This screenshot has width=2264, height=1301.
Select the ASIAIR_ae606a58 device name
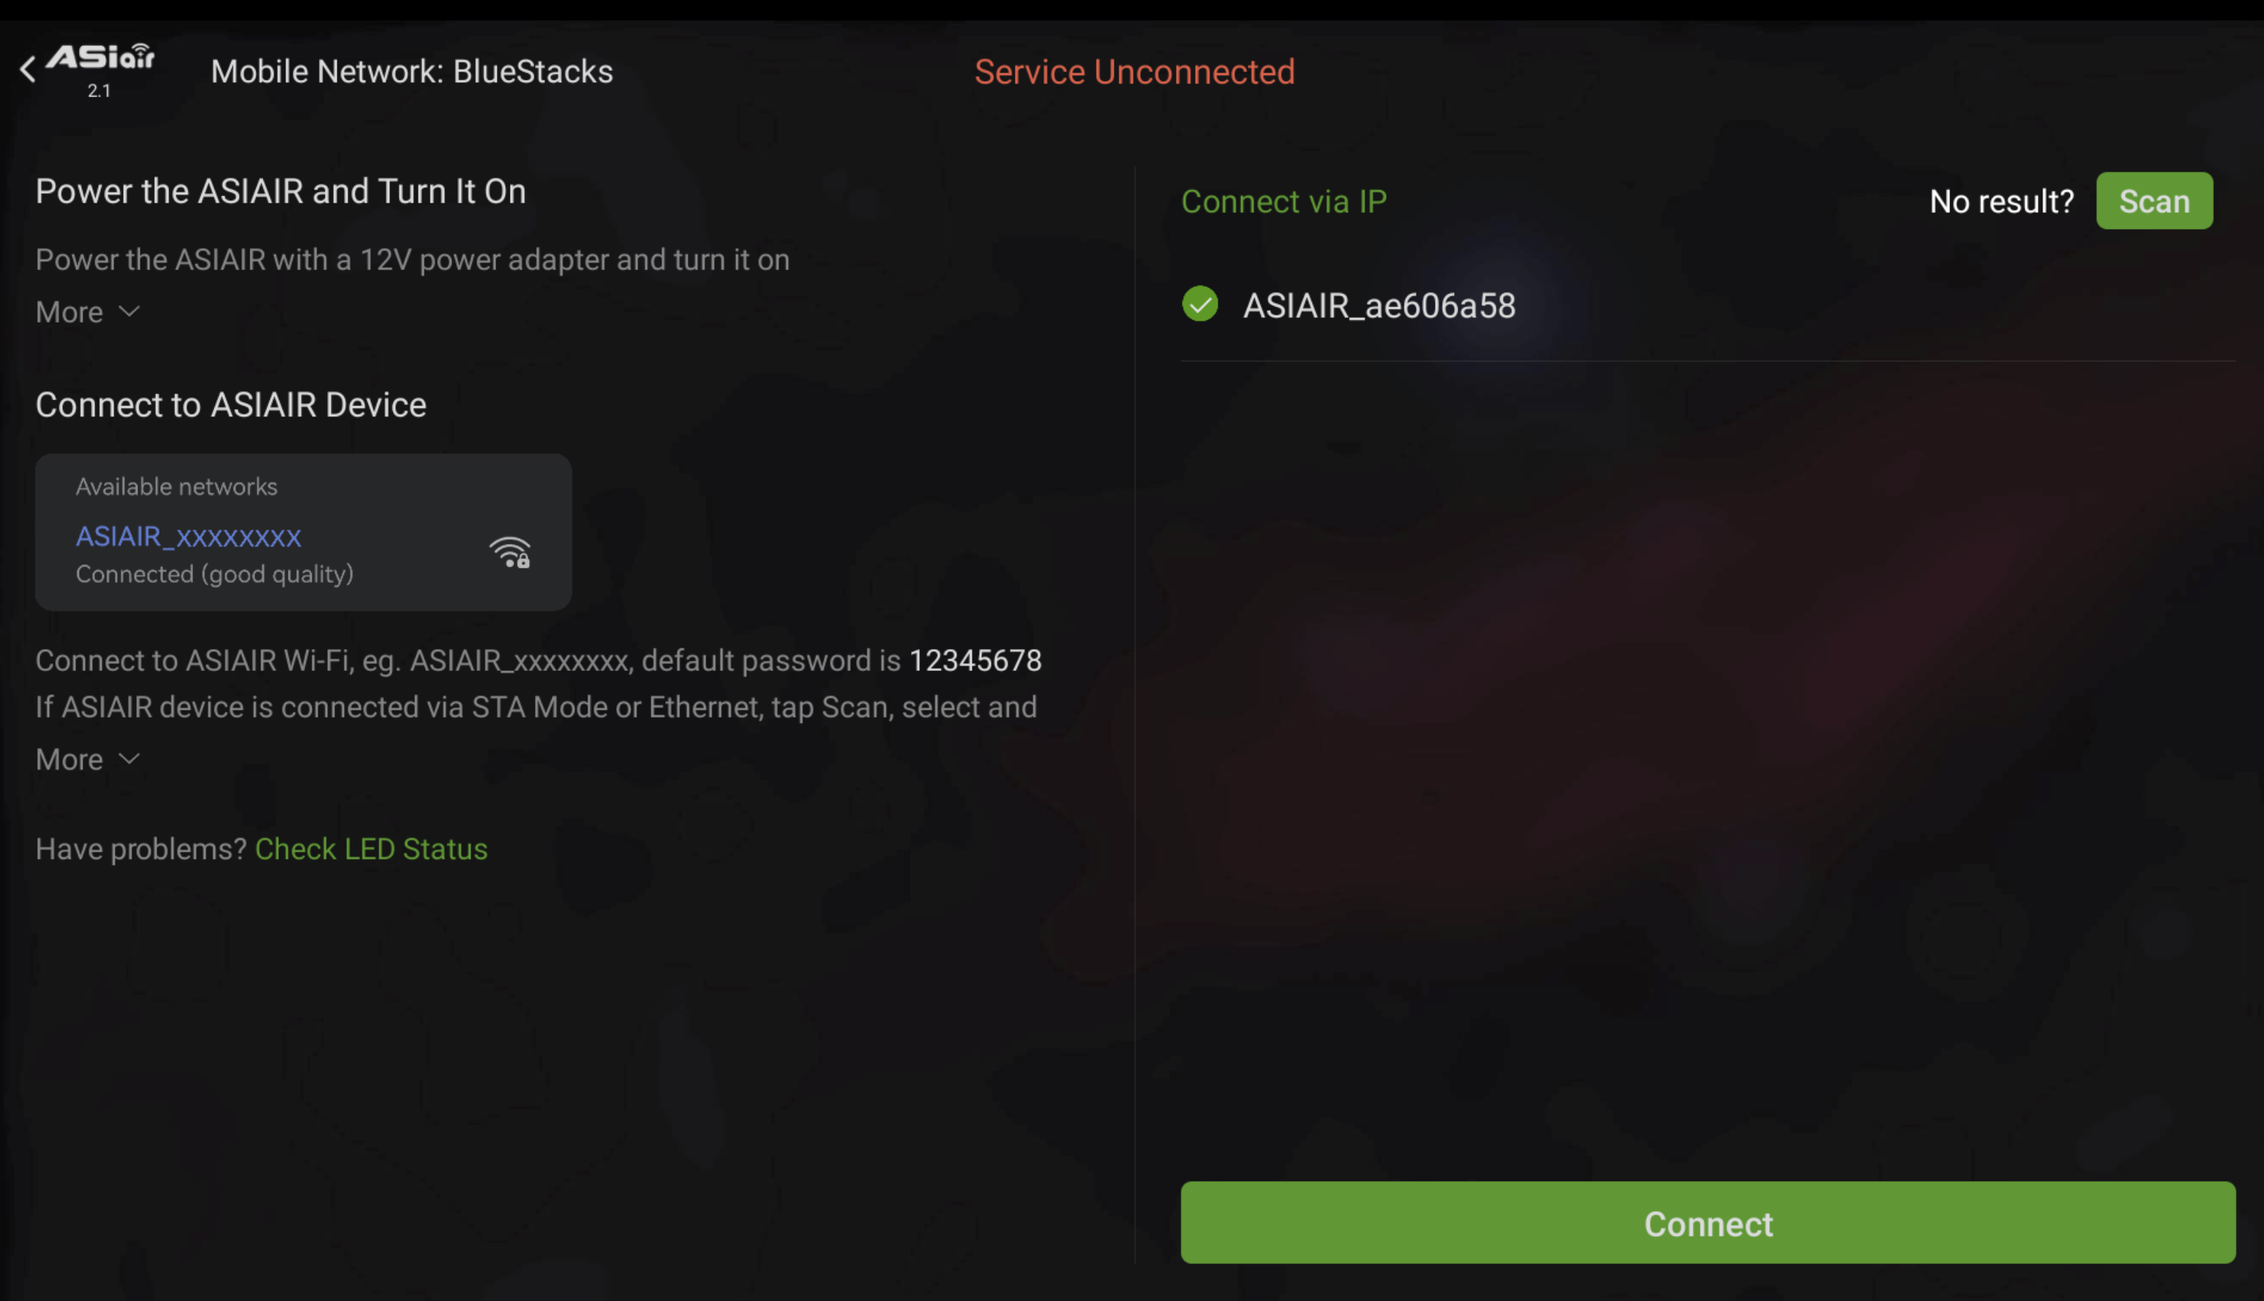[1379, 306]
